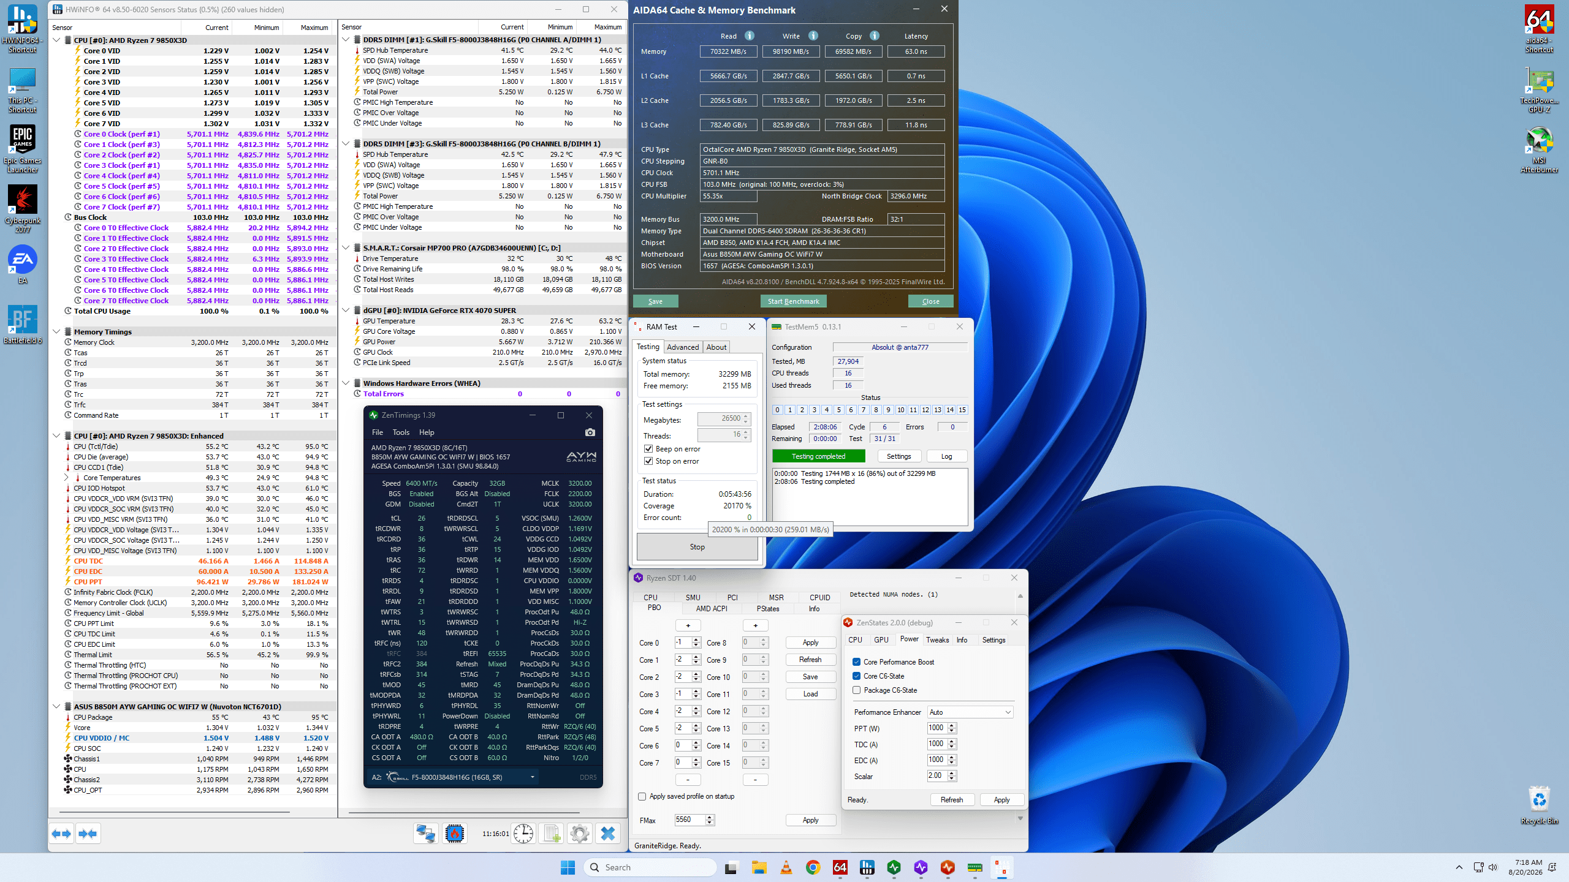
Task: Select the HWiNFO64 Shortcut desktop icon
Action: coord(23,29)
